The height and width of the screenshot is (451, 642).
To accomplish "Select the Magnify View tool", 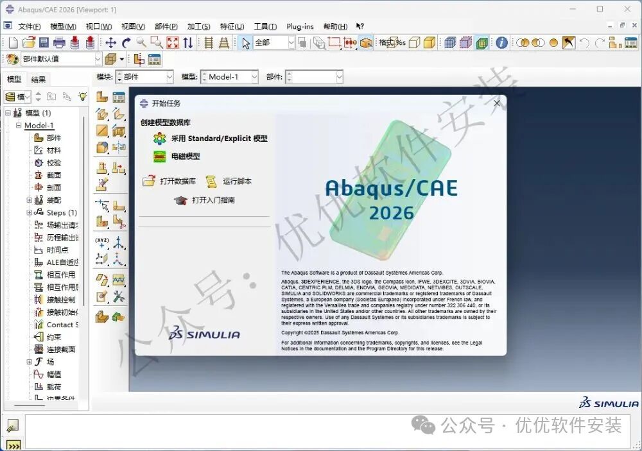I will (141, 42).
